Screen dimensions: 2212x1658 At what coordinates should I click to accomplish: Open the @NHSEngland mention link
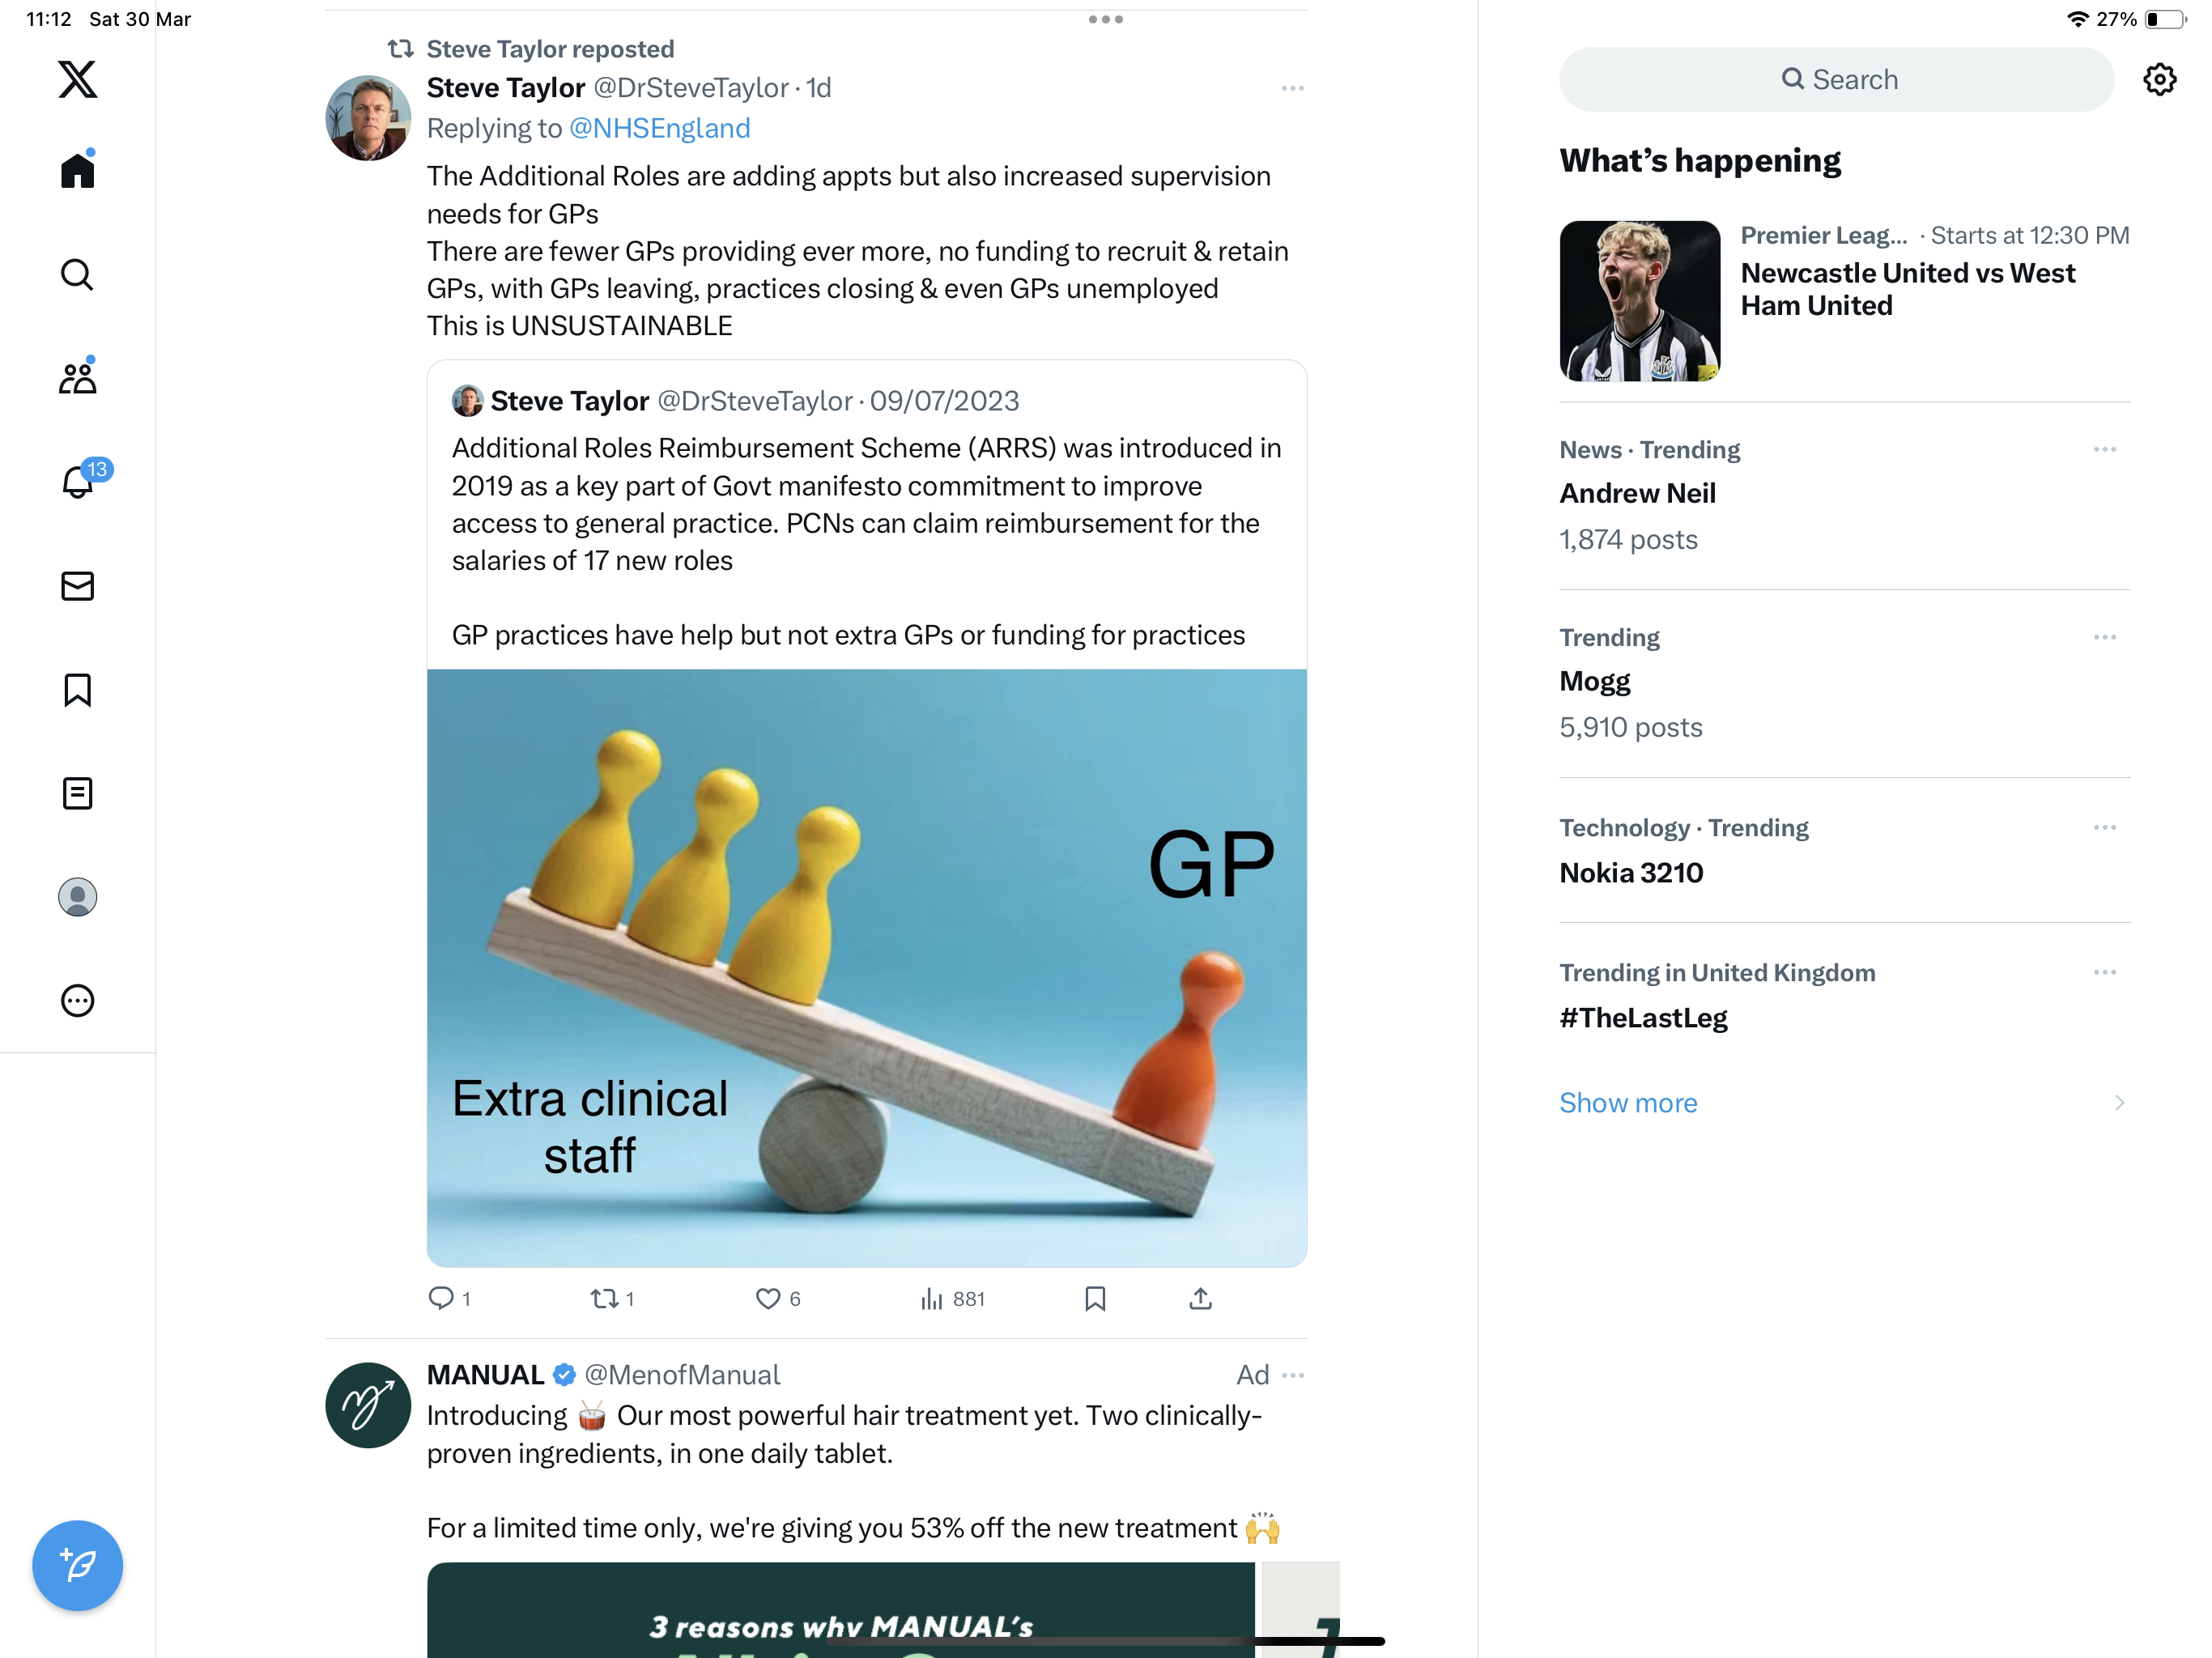pos(658,128)
